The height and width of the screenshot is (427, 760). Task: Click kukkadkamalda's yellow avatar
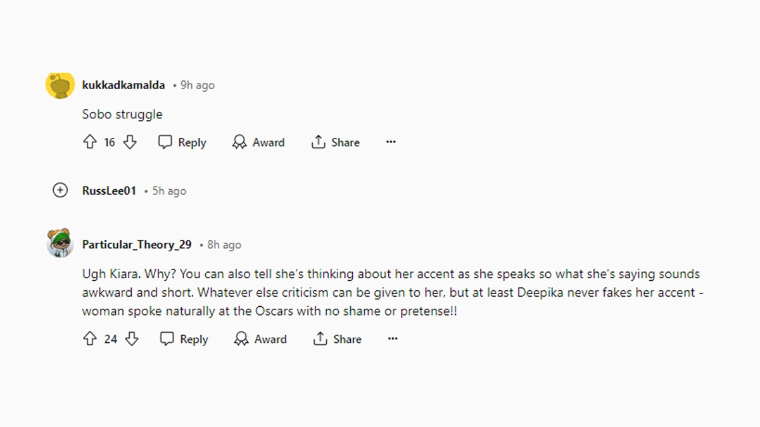[x=60, y=85]
